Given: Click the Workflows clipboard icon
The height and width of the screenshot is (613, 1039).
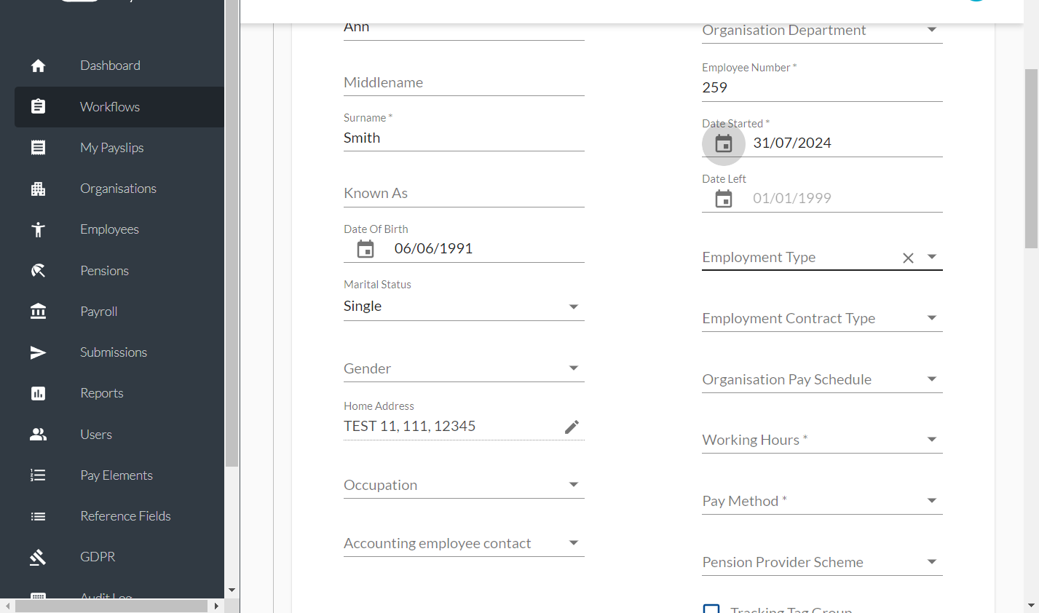Looking at the screenshot, I should [39, 106].
